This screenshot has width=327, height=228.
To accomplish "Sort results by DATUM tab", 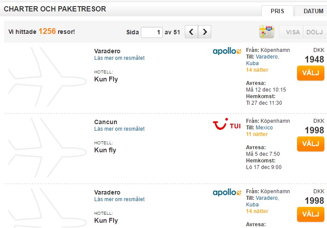I will [x=312, y=11].
